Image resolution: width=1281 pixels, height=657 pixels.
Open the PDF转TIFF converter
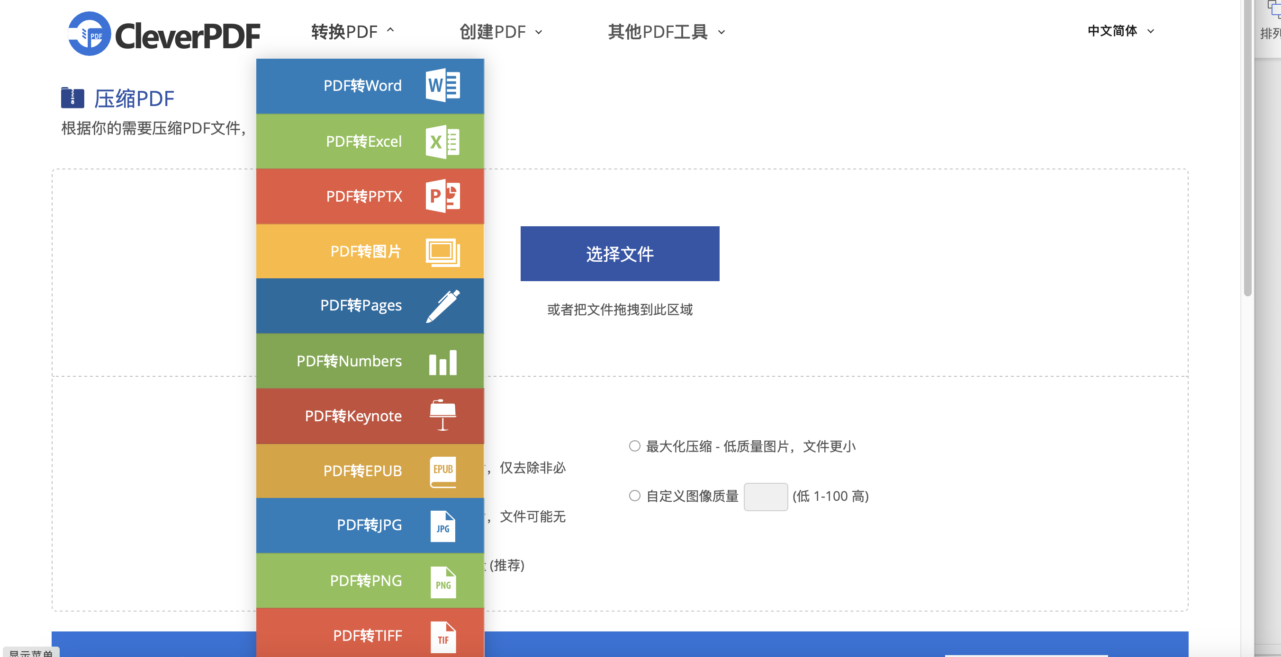[x=370, y=633]
